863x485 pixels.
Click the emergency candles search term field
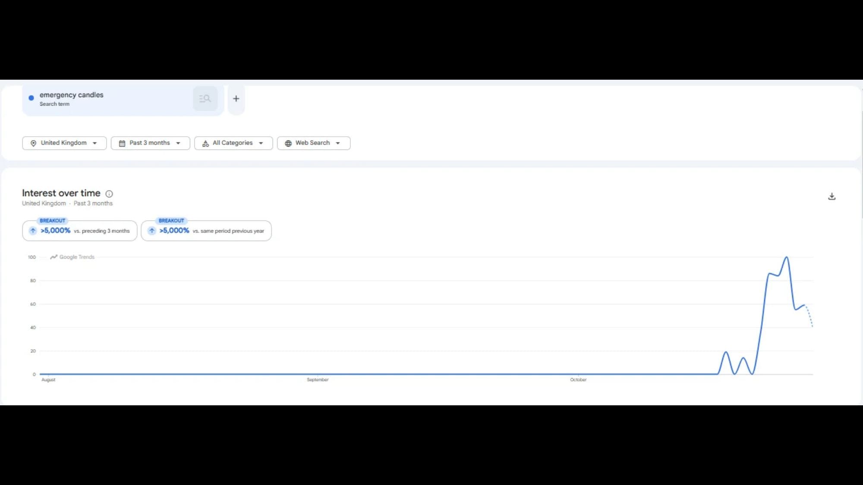coord(123,99)
